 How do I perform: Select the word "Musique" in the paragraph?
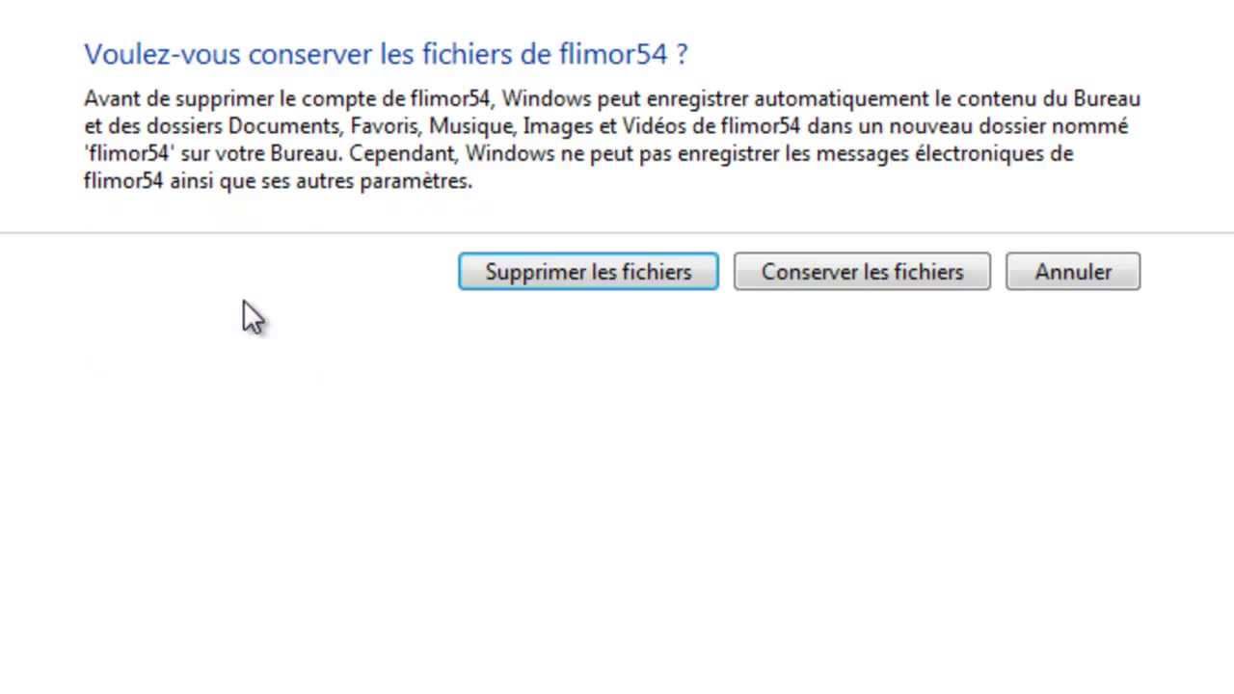[470, 126]
